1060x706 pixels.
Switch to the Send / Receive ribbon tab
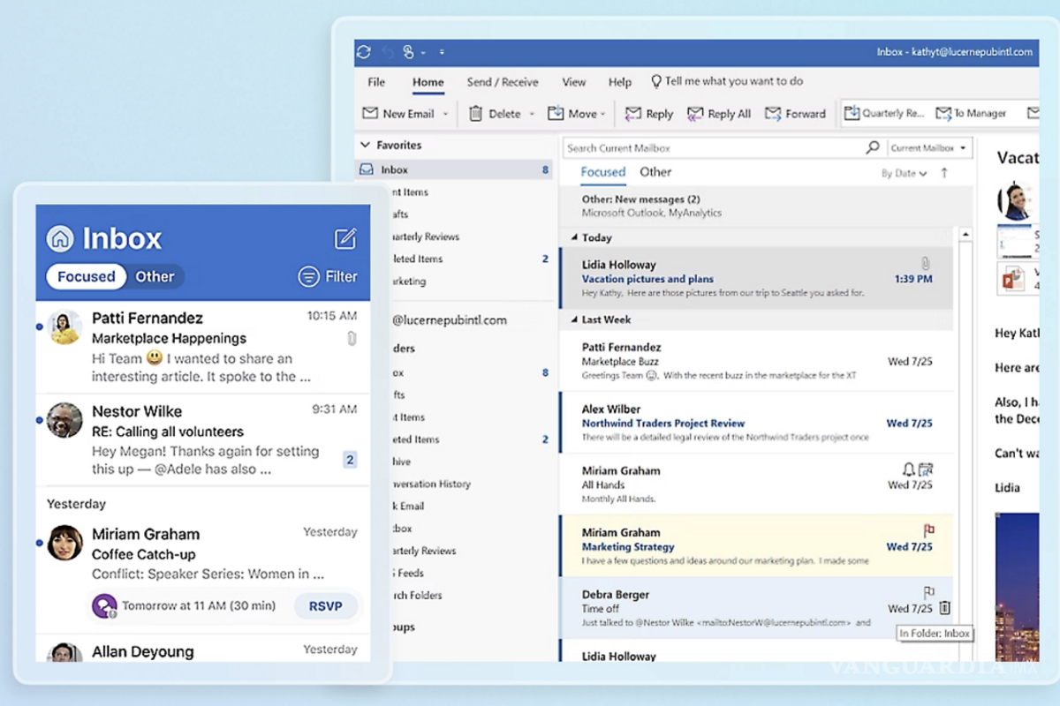pos(502,81)
